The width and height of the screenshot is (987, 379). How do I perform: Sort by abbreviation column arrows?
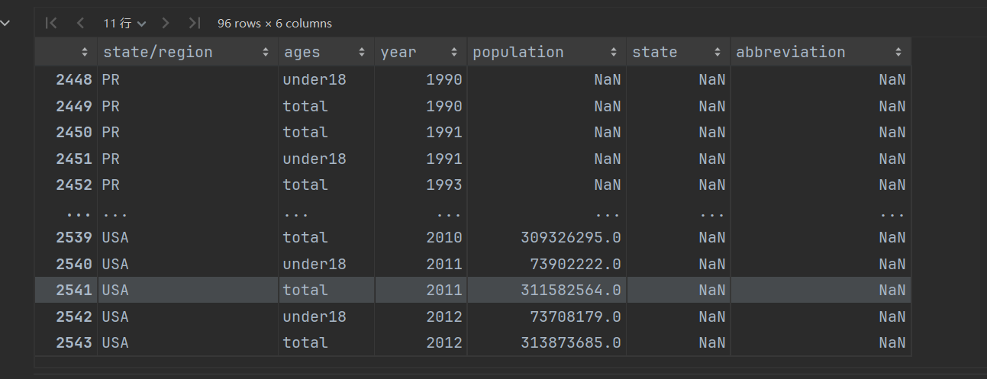898,53
